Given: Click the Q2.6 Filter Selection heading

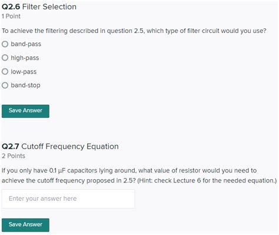Looking at the screenshot, I should click(39, 7).
